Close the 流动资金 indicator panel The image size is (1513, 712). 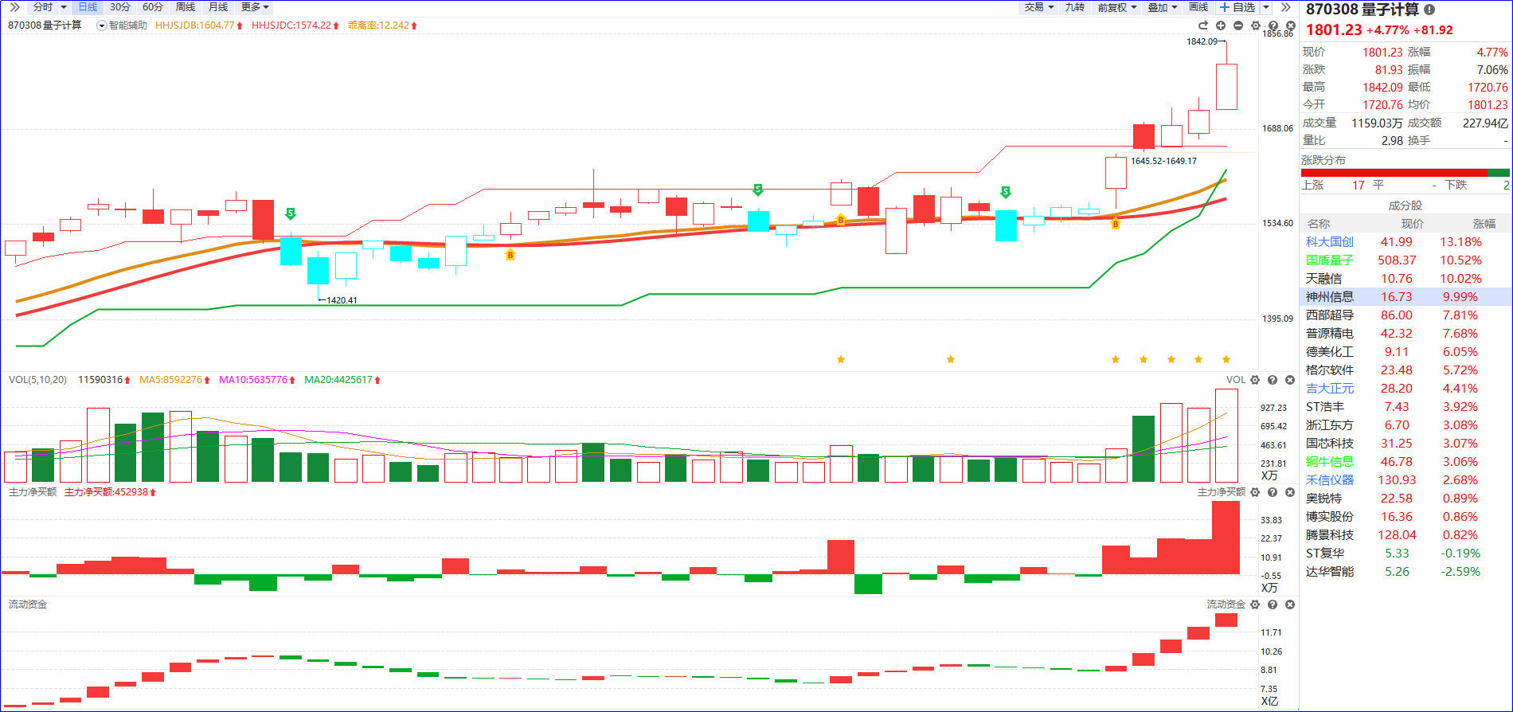point(1290,604)
